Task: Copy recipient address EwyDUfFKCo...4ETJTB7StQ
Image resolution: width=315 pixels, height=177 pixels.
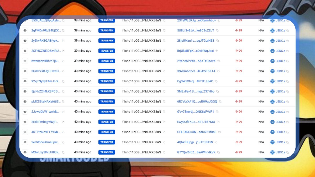Action: (x=218, y=122)
